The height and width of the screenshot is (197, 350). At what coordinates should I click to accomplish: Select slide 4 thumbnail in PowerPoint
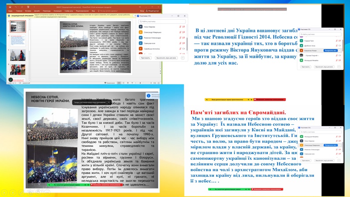coord(18,40)
